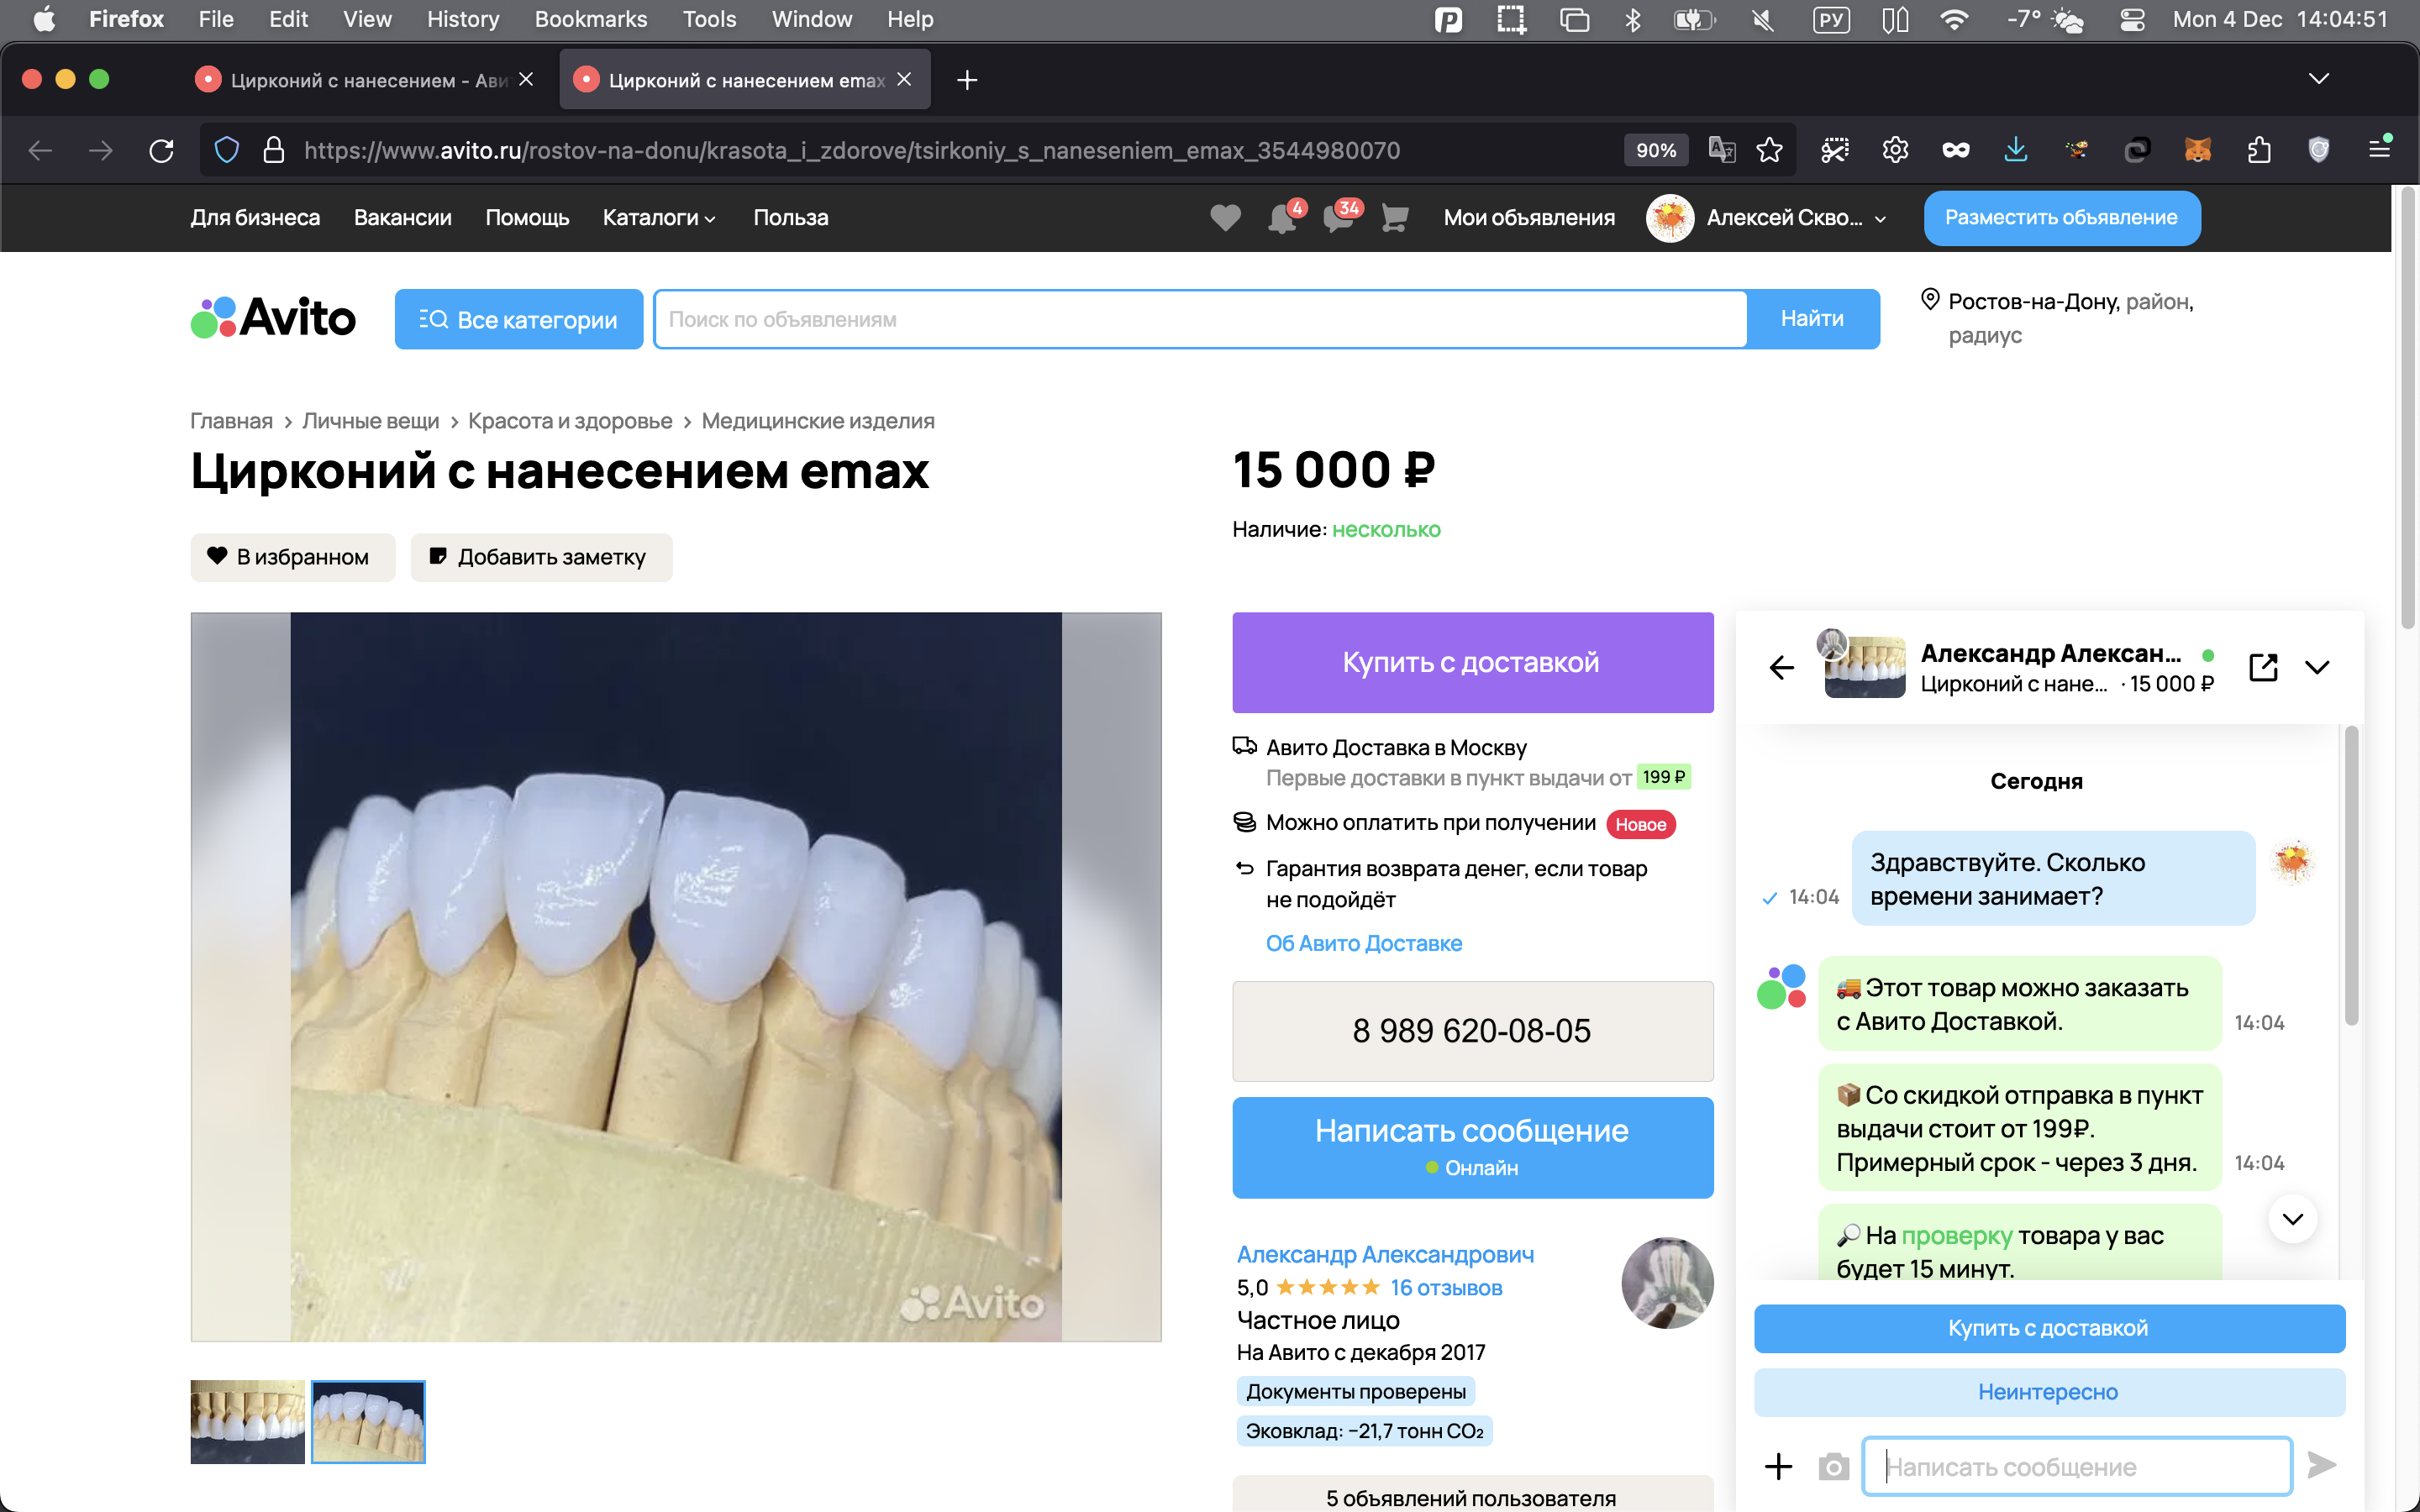Viewport: 2420px width, 1512px height.
Task: Open Avito favorites heart icon in header
Action: [1225, 218]
